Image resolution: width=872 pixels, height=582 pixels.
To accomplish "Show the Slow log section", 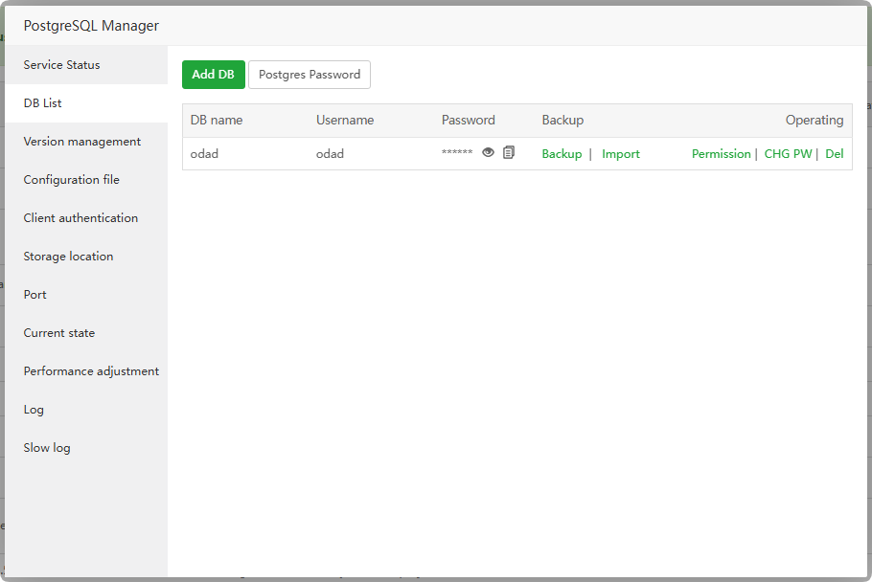I will click(x=86, y=448).
